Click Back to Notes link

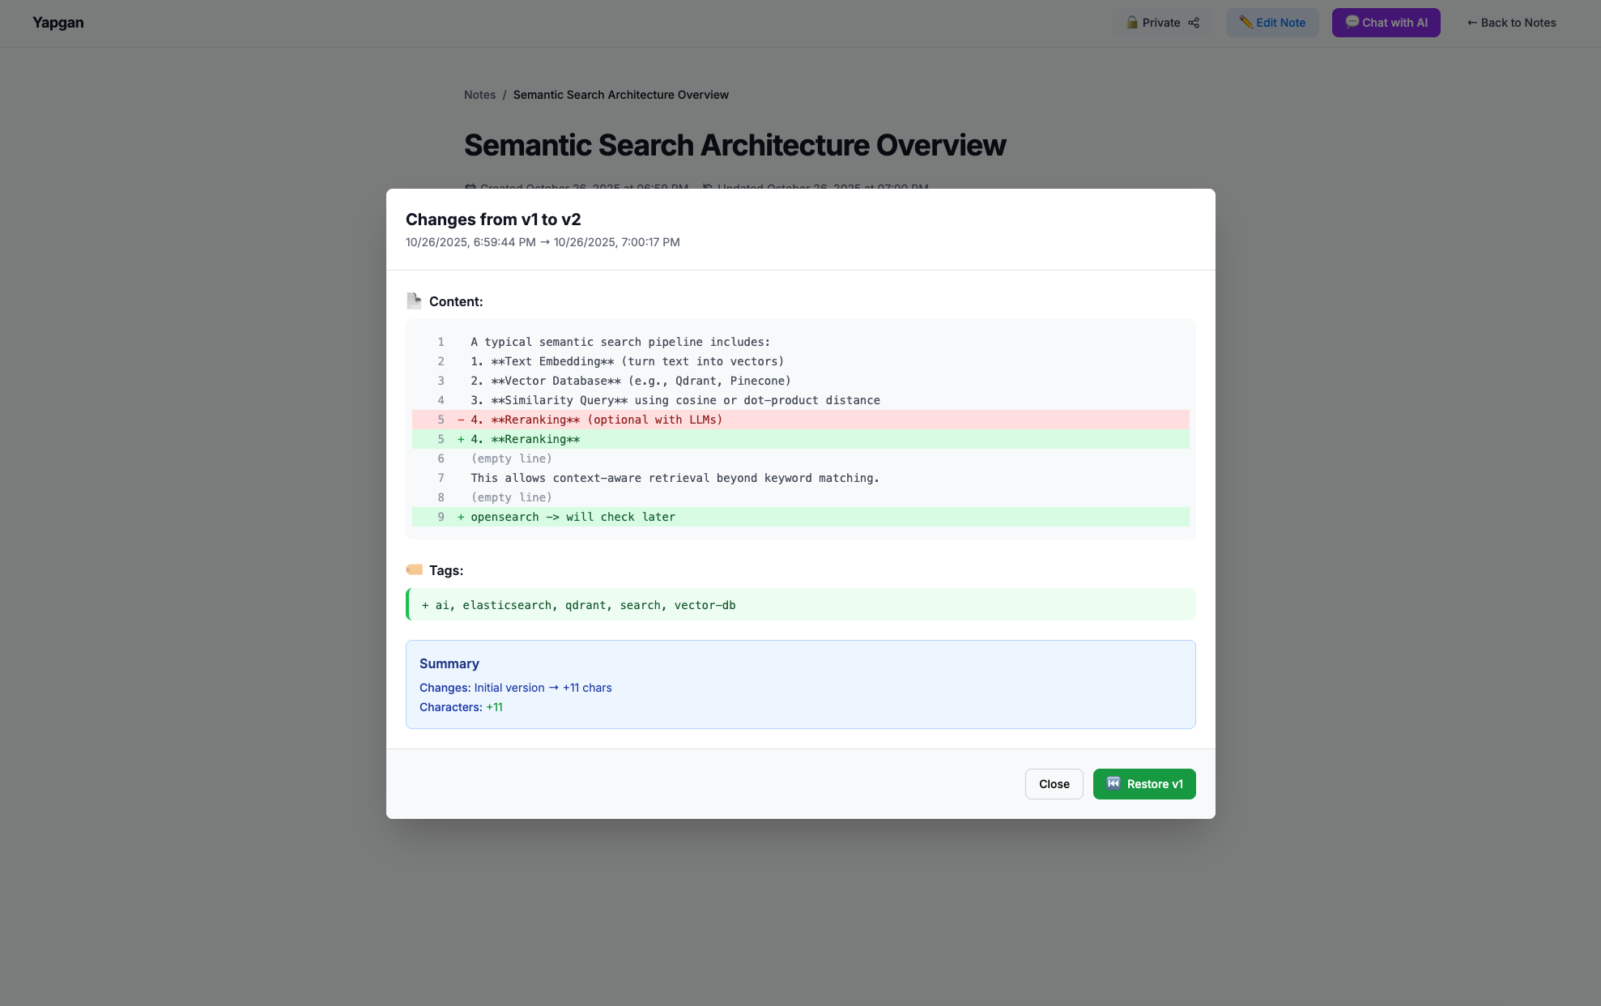[x=1511, y=23]
